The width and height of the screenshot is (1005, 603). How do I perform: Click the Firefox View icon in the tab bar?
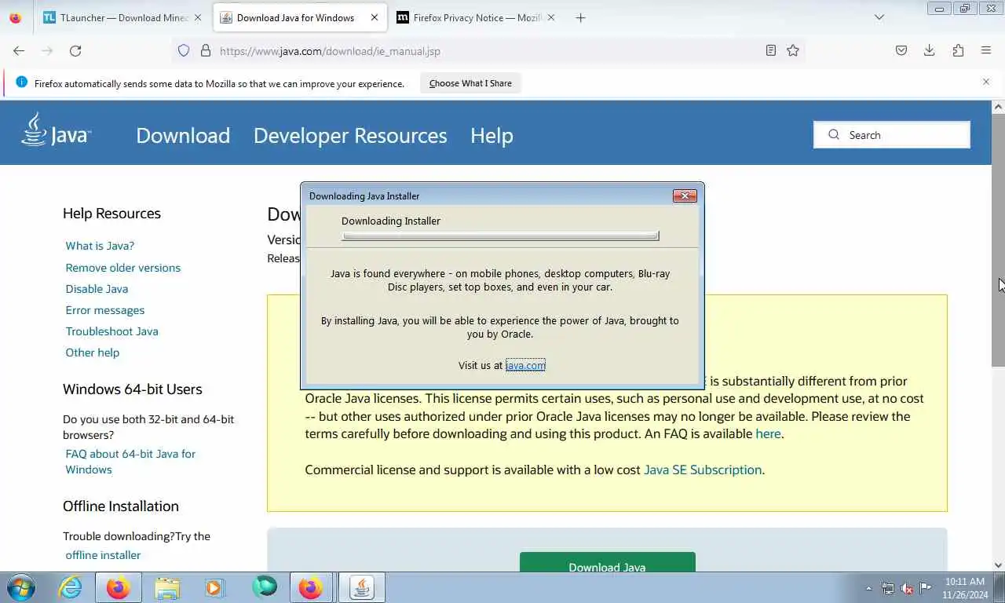[15, 17]
